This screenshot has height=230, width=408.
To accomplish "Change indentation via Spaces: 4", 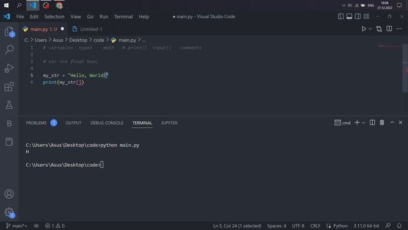I will pyautogui.click(x=276, y=226).
